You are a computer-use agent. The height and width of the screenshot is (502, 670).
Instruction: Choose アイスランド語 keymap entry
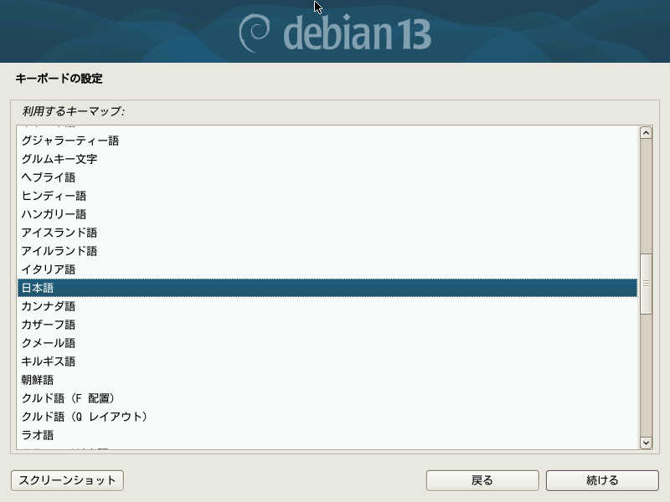coord(327,233)
